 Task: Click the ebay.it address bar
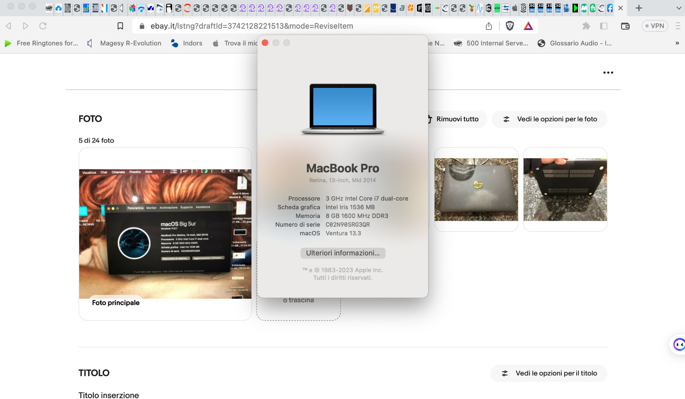point(252,26)
